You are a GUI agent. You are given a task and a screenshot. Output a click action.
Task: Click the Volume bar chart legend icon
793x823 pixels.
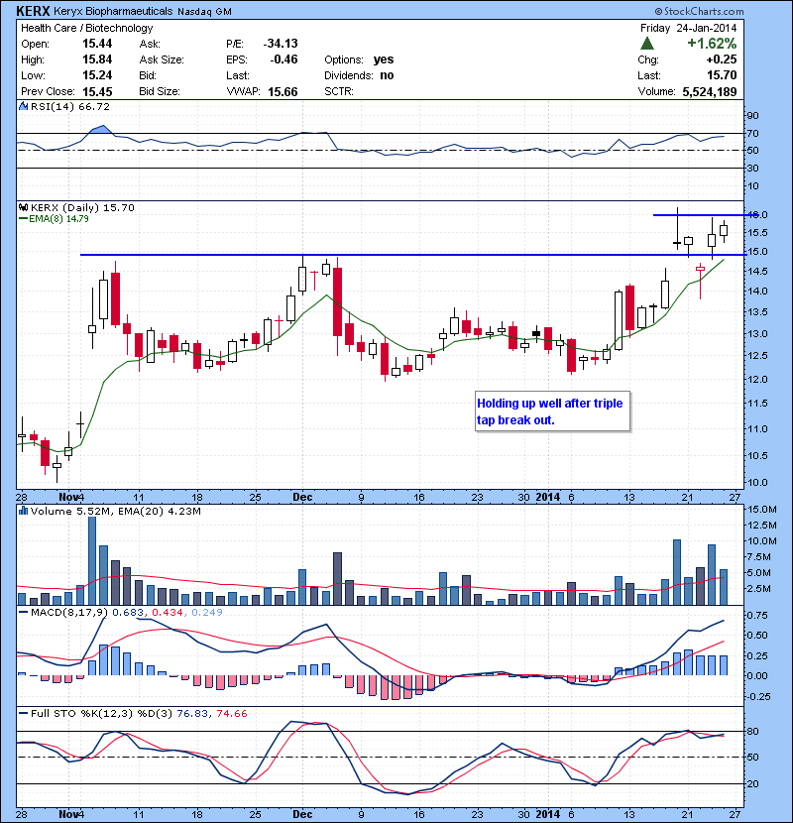click(x=23, y=511)
